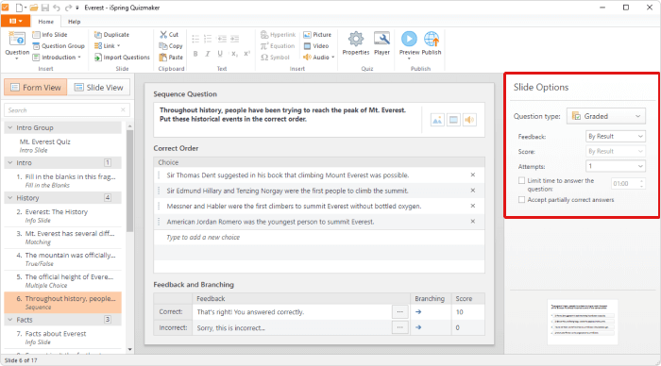
Task: Open the orange File menu button
Action: (x=16, y=21)
